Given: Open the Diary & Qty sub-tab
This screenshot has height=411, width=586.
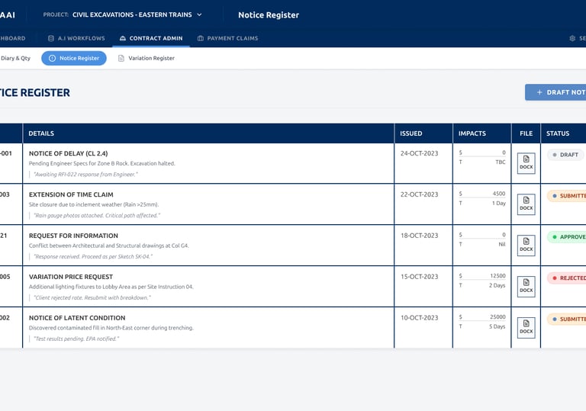Looking at the screenshot, I should pos(15,58).
